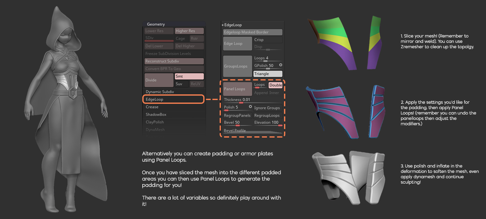This screenshot has width=486, height=219.
Task: Apply an Edge Loop
Action: coord(237,43)
